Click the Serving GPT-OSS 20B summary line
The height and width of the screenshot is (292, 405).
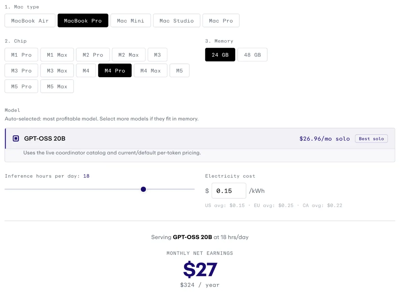pos(200,237)
